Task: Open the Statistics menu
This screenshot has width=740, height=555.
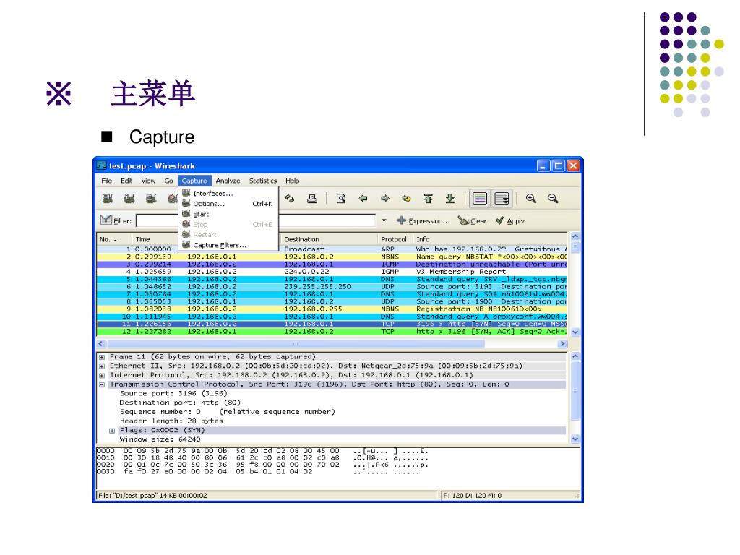Action: (x=263, y=181)
